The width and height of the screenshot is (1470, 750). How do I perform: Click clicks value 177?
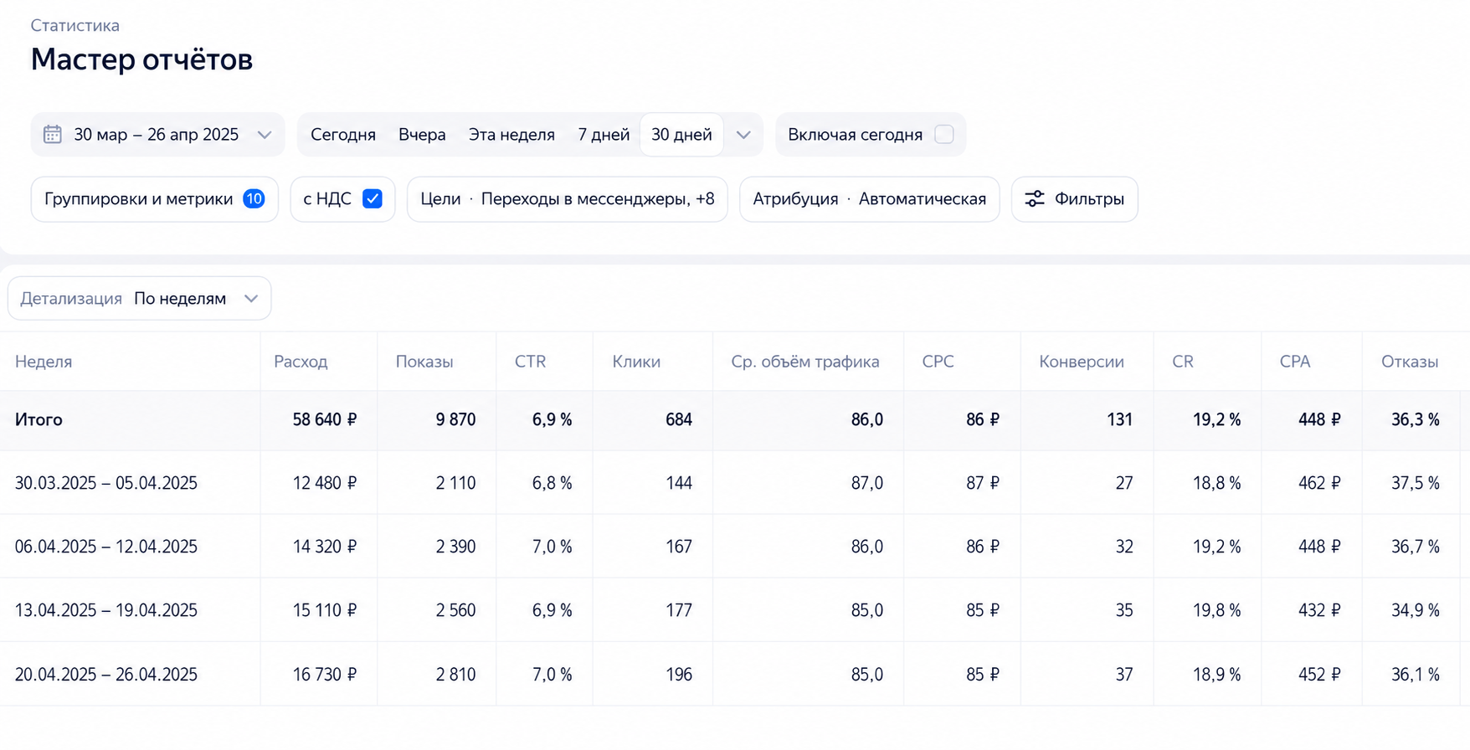(x=679, y=610)
